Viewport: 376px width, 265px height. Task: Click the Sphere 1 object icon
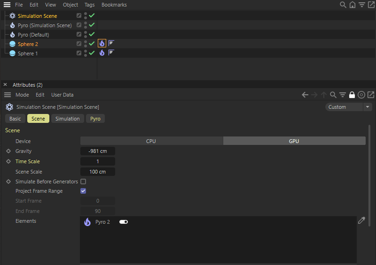(x=13, y=53)
